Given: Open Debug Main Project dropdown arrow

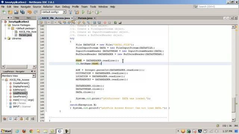Looking at the screenshot, I should [x=93, y=12].
